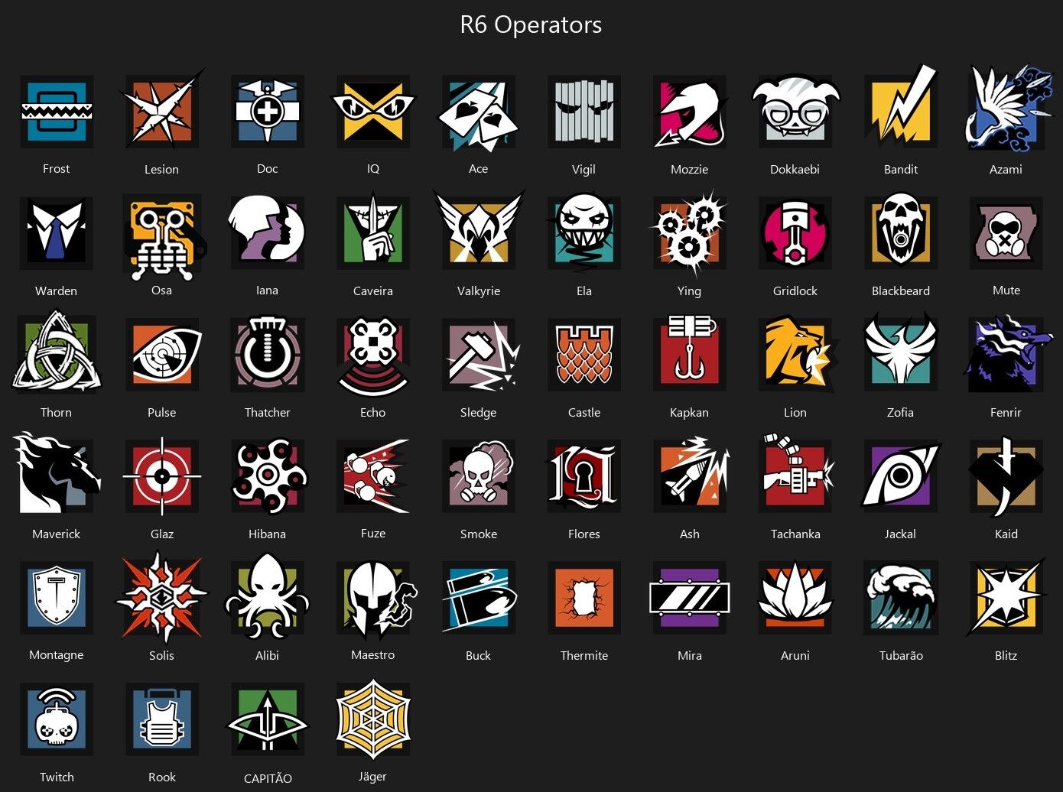
Task: Pick the Ela operator icon
Action: click(x=583, y=232)
